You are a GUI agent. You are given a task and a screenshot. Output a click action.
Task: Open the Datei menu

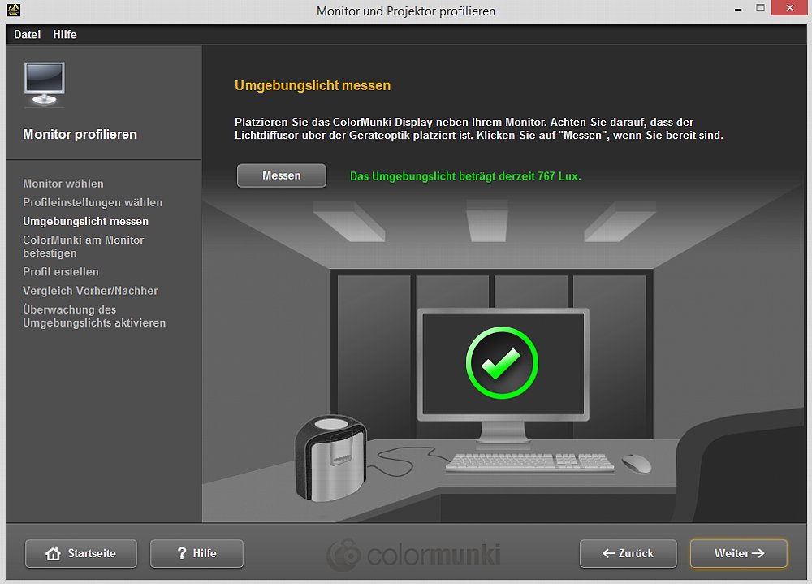tap(27, 35)
